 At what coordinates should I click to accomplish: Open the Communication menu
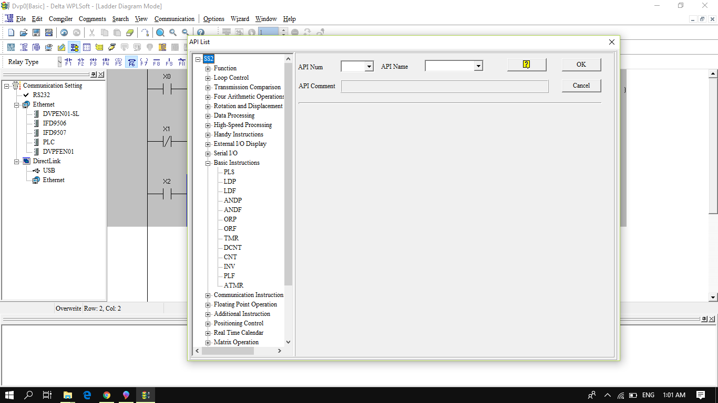175,19
